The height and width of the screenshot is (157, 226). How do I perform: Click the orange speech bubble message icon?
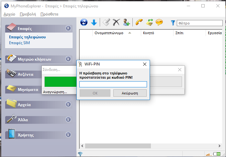pyautogui.click(x=159, y=22)
